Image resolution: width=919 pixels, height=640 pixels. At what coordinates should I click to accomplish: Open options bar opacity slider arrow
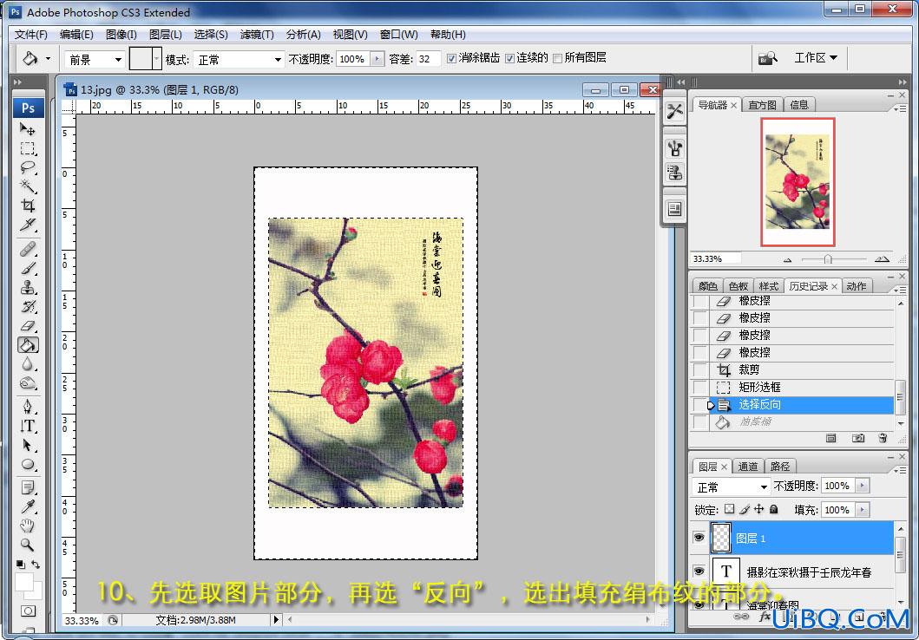[x=377, y=59]
